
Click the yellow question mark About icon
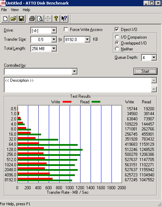coord(56,19)
